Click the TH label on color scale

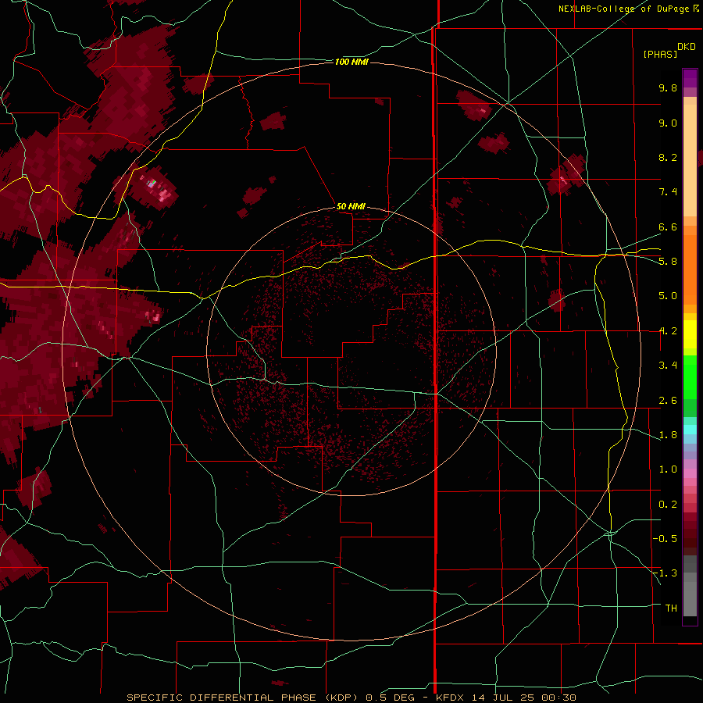coord(671,608)
